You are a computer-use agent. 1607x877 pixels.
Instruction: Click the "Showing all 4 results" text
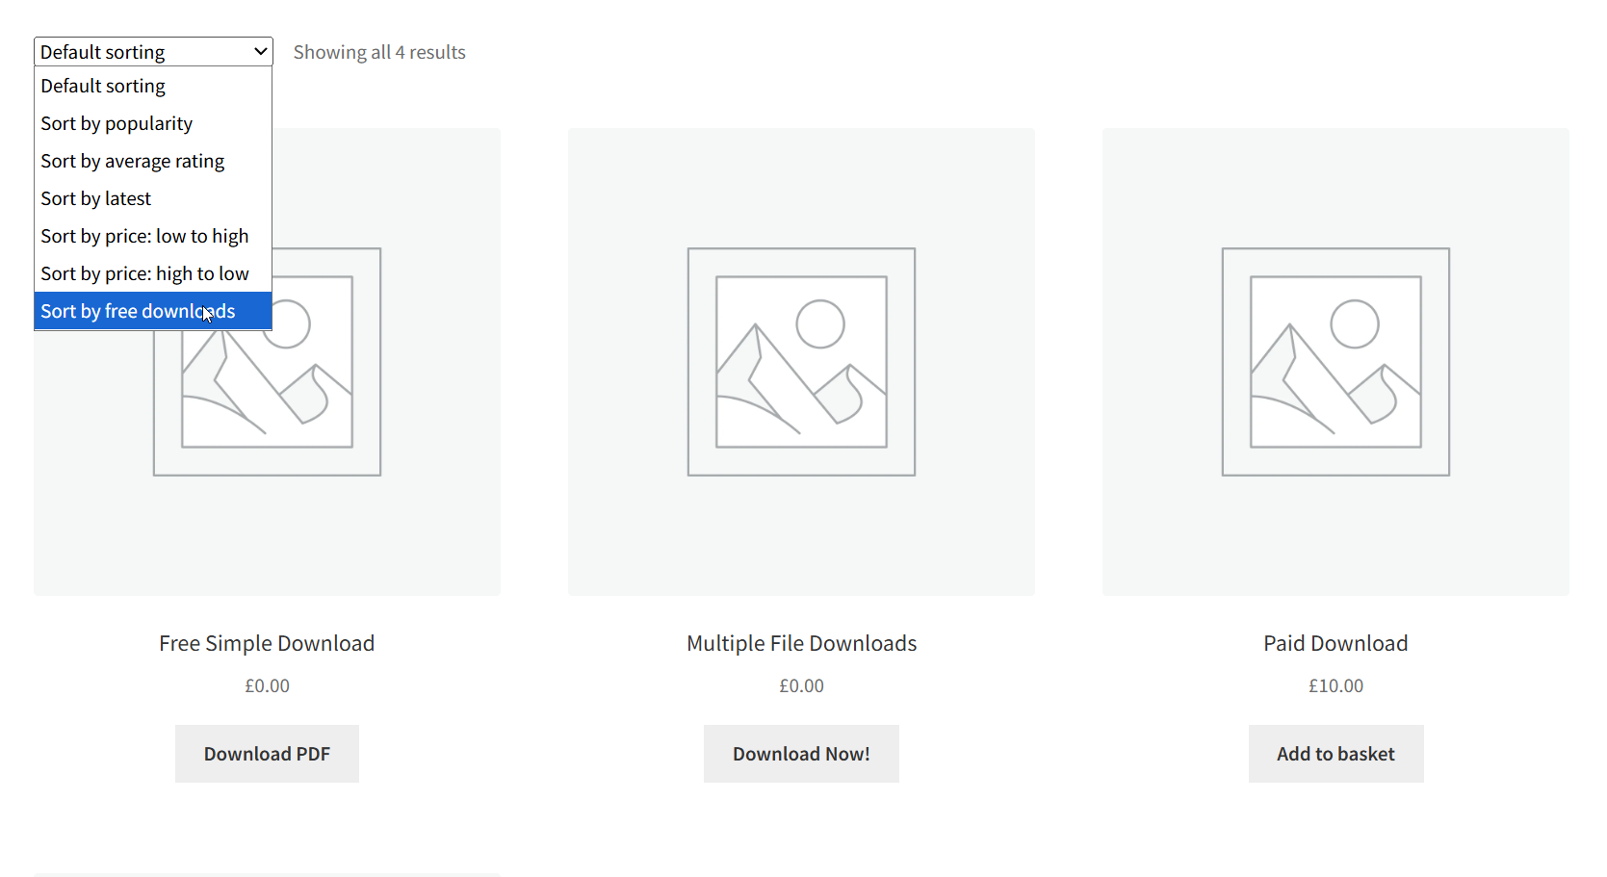379,51
